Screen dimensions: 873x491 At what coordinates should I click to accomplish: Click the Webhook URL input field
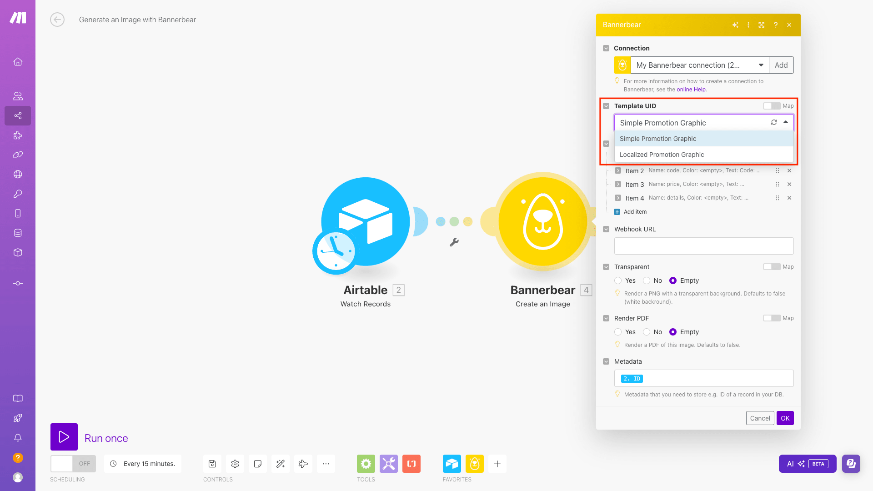(x=703, y=246)
